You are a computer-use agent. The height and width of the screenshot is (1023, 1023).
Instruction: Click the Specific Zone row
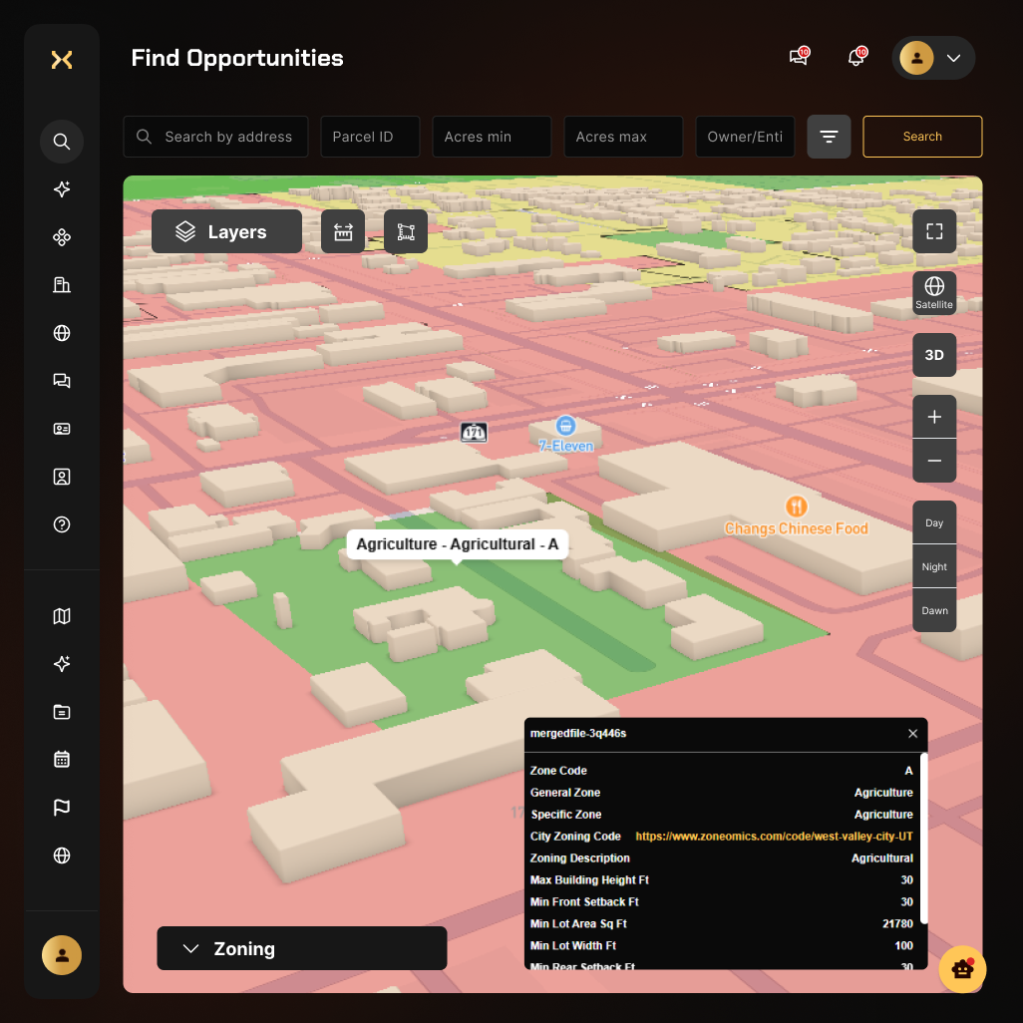722,815
